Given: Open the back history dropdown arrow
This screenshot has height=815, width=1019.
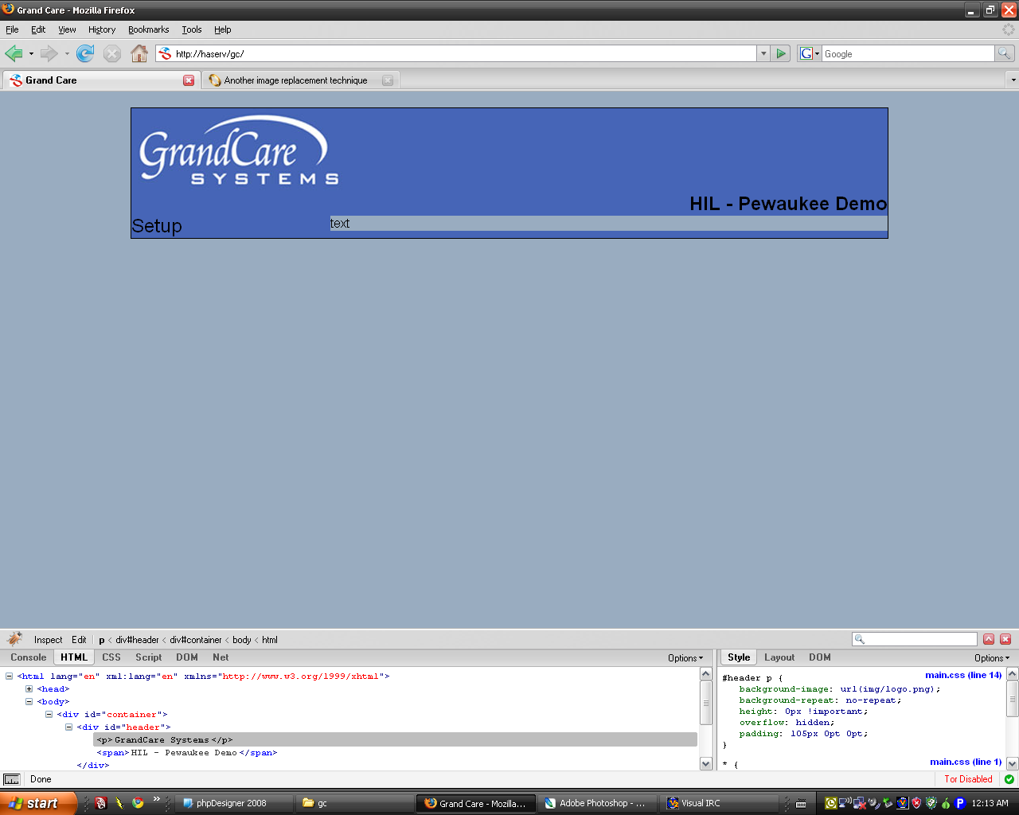Looking at the screenshot, I should tap(31, 53).
